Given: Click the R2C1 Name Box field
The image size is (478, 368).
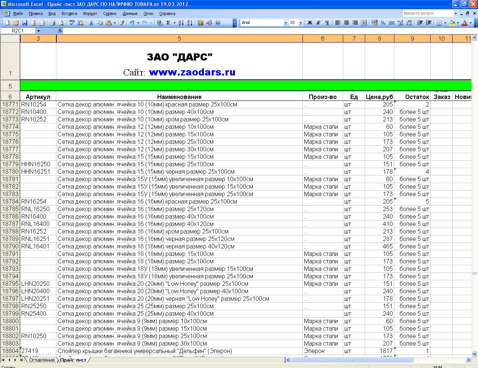Looking at the screenshot, I should click(18, 31).
